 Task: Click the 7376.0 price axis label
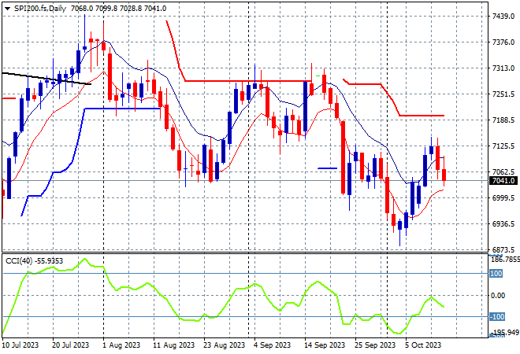click(x=503, y=42)
